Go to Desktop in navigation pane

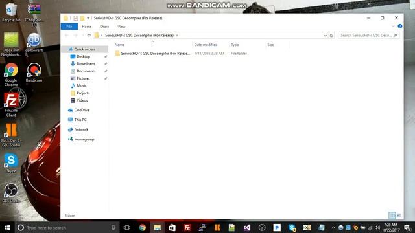click(84, 56)
